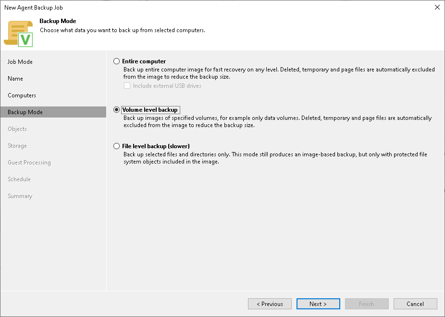445x317 pixels.
Task: Click the disabled Finish button
Action: coord(367,304)
